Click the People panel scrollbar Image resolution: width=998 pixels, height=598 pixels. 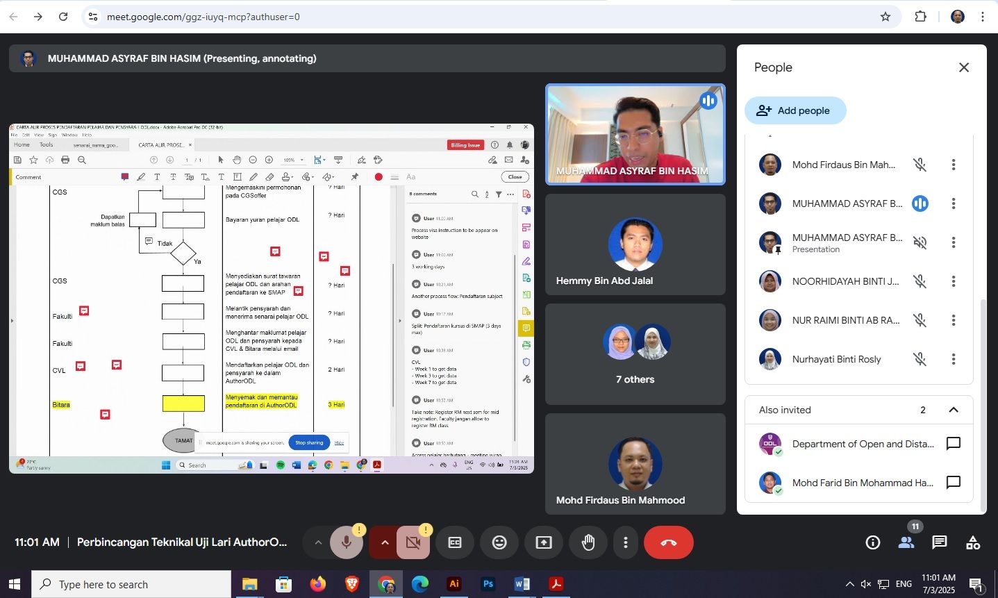click(982, 403)
